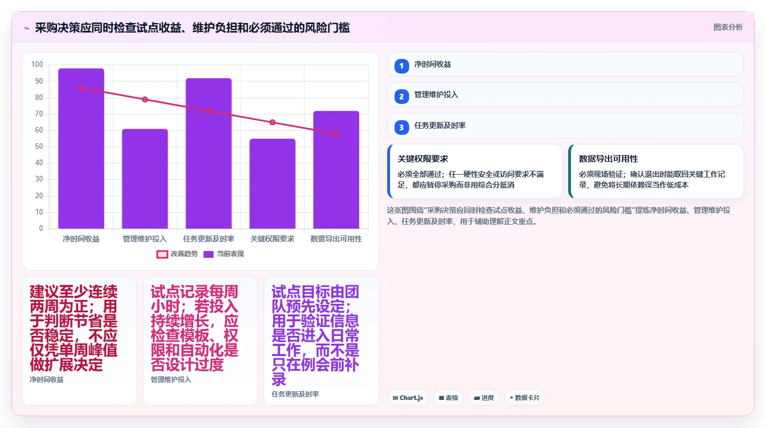Click the 进度 tag
This screenshot has height=428, width=766.
point(483,398)
